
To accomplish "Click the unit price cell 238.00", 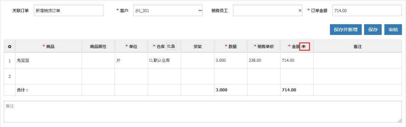I will point(264,60).
